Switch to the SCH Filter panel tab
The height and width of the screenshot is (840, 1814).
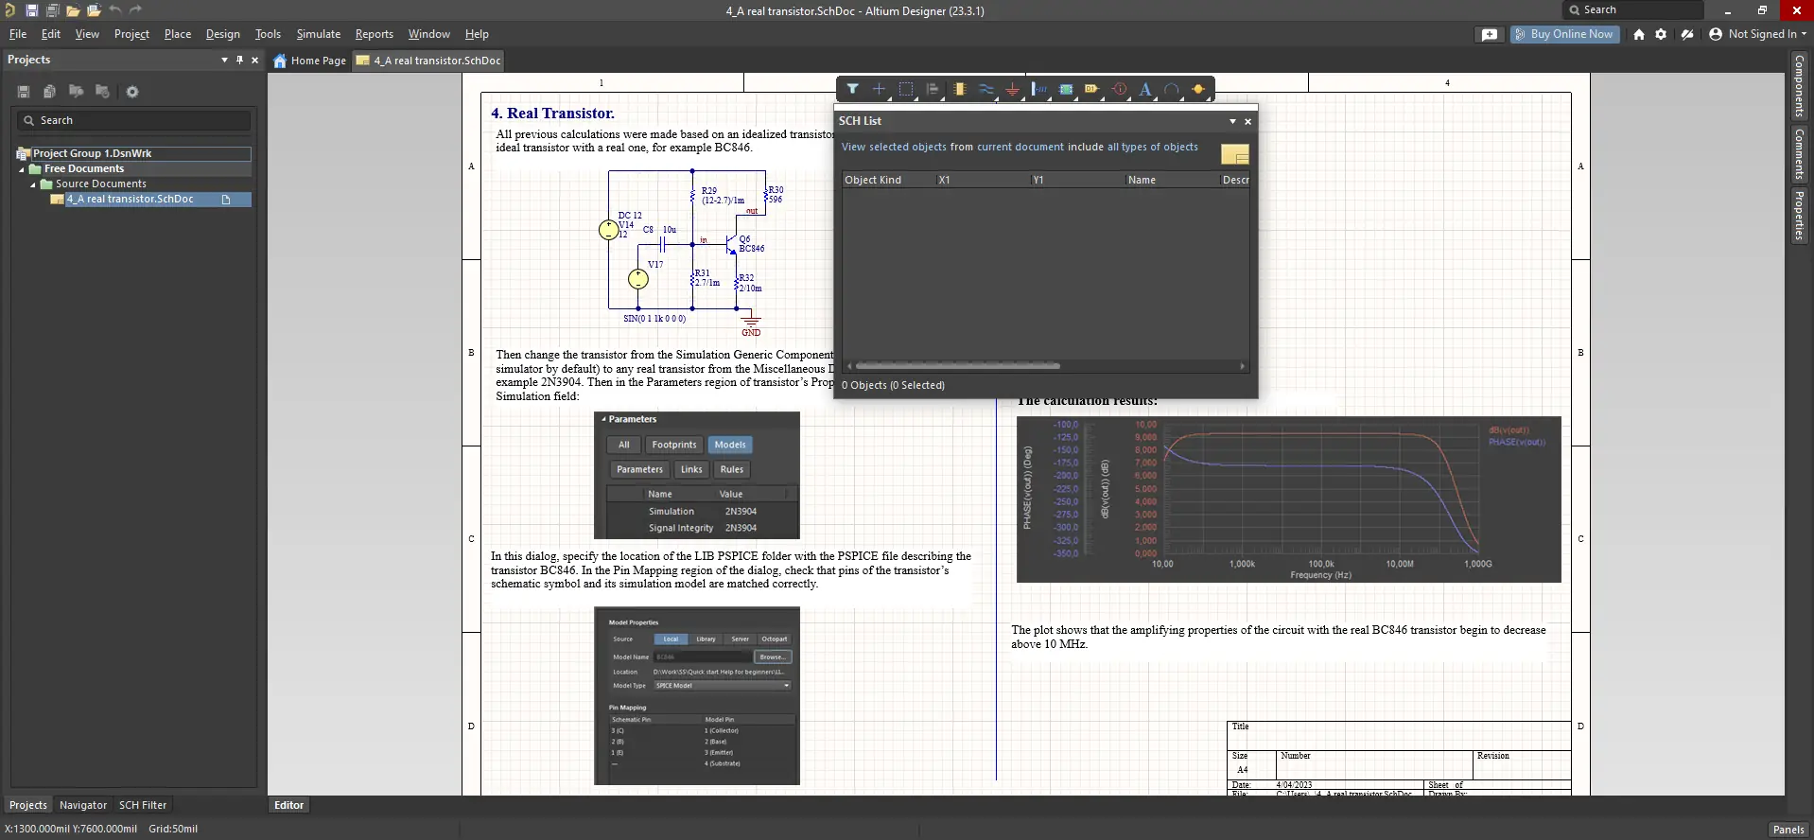pyautogui.click(x=143, y=805)
